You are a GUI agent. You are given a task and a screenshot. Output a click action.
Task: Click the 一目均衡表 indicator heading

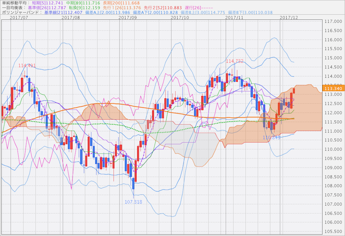[x=13, y=8]
